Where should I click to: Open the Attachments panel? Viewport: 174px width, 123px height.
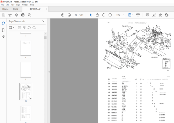point(3,37)
